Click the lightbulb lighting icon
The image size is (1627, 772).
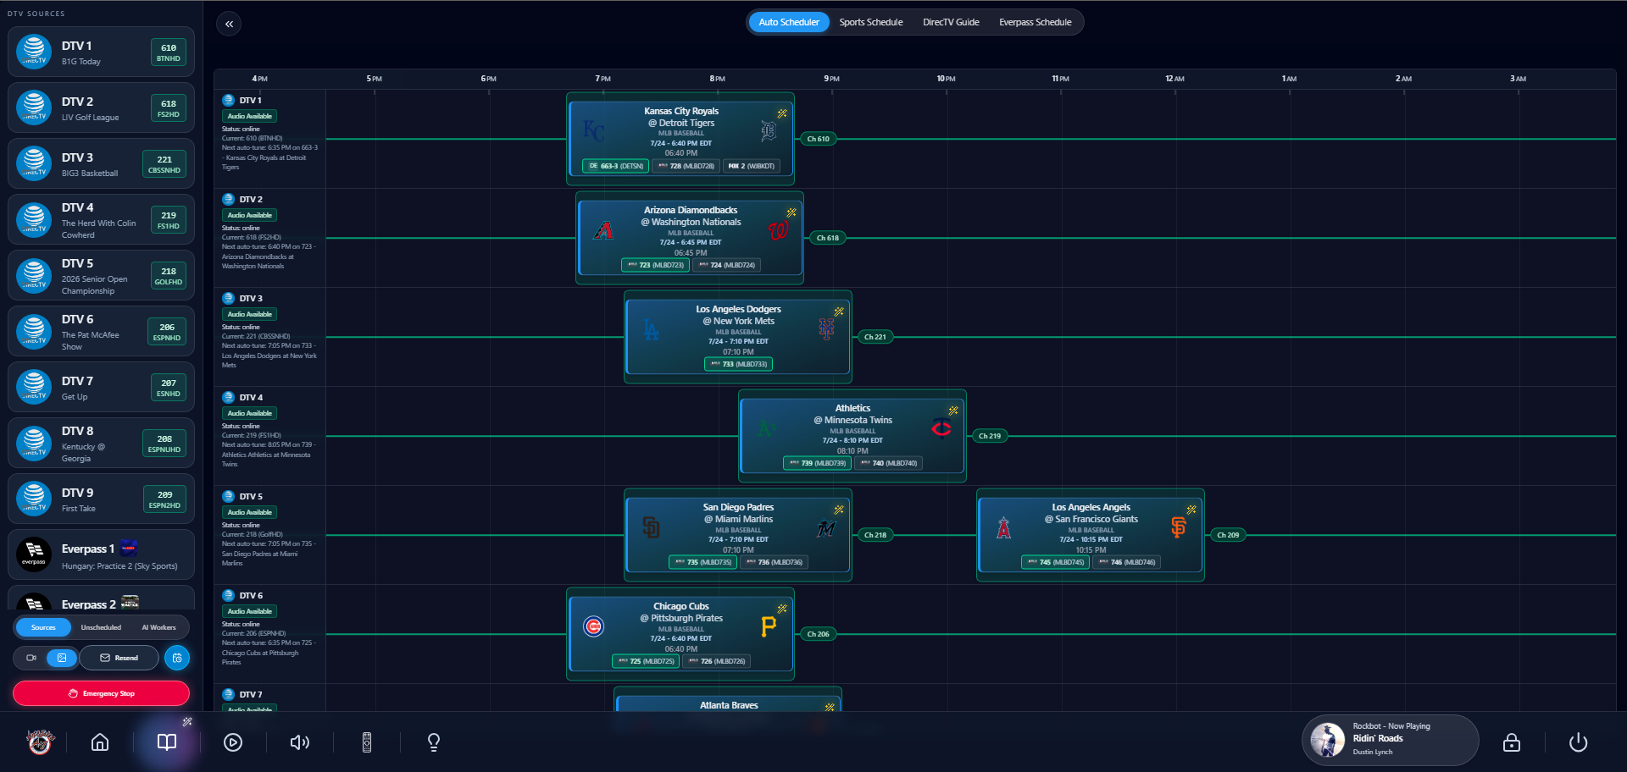coord(434,742)
